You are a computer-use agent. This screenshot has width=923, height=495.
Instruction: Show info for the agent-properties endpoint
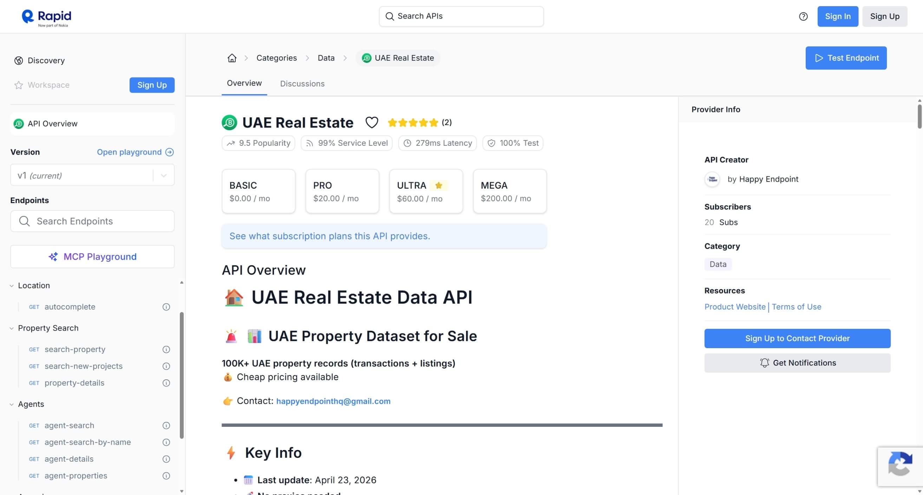(166, 476)
